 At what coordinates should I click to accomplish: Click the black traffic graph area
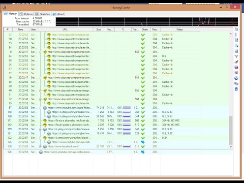tap(147, 22)
